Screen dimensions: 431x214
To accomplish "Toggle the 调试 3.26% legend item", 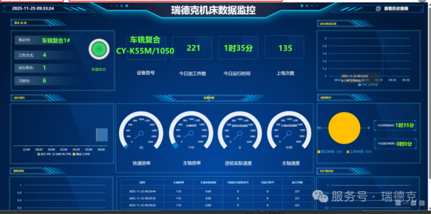I will pyautogui.click(x=81, y=154).
